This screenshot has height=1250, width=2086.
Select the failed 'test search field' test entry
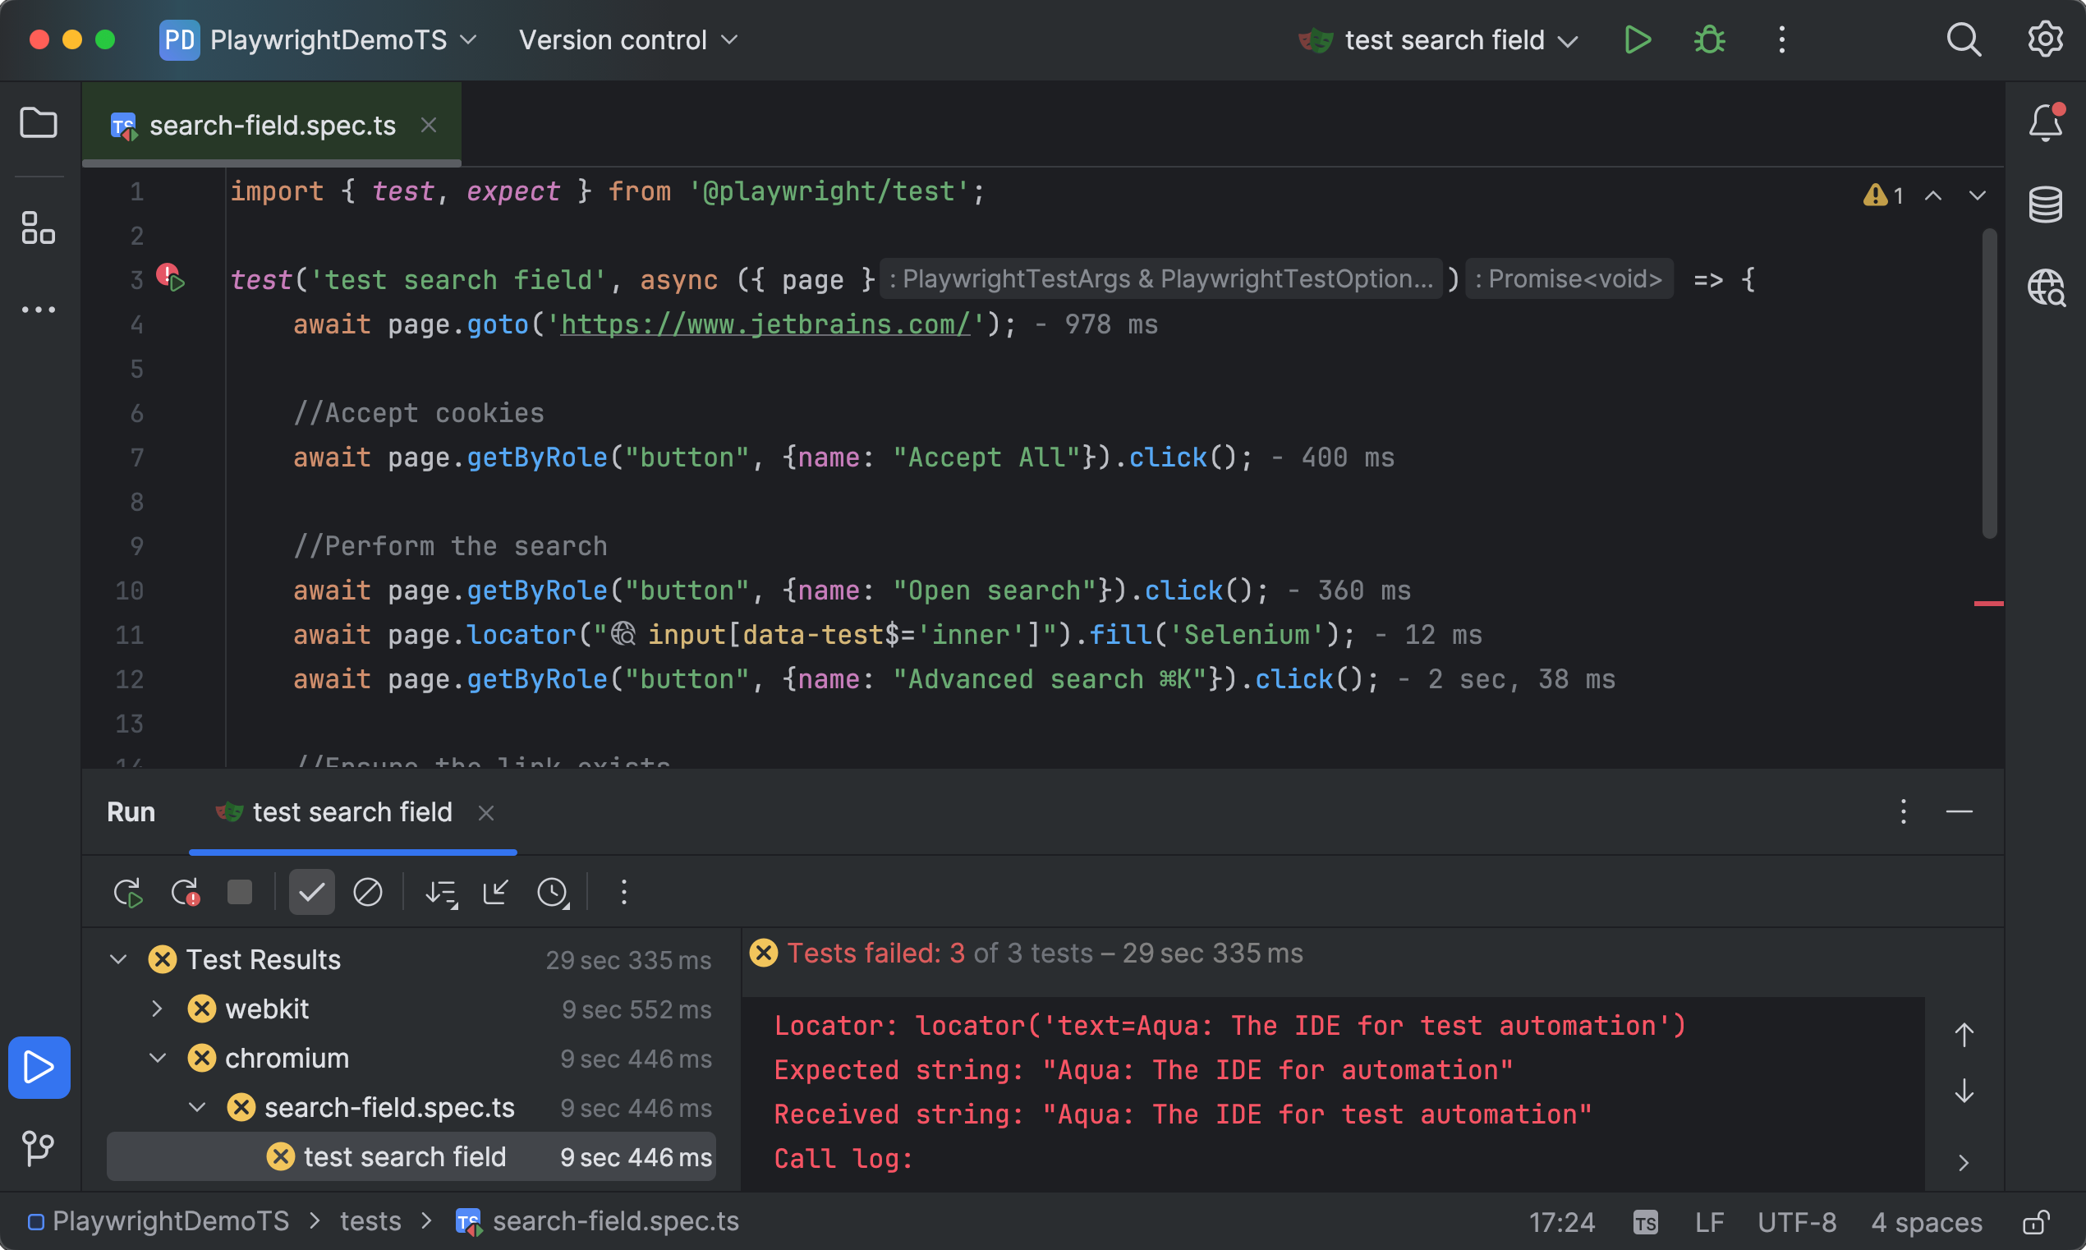pos(405,1156)
